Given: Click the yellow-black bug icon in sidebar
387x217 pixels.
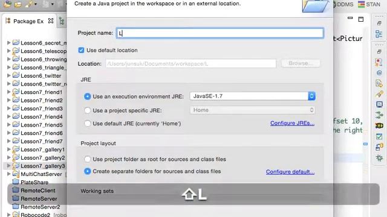Looking at the screenshot, I should (379, 126).
